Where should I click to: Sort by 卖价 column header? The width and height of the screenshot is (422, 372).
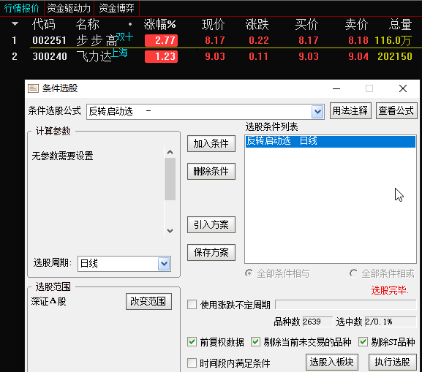point(357,24)
